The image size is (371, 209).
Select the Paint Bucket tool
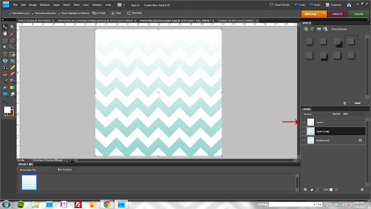[x=5, y=88]
